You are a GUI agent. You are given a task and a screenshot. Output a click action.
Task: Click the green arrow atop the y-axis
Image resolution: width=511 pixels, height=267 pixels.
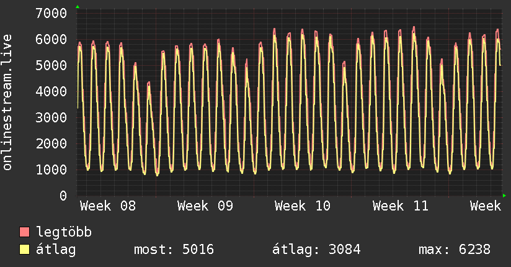77,7
